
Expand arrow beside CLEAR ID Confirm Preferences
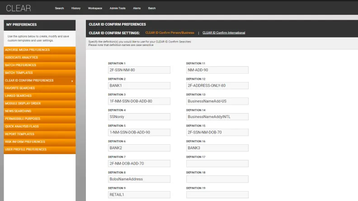point(72,81)
